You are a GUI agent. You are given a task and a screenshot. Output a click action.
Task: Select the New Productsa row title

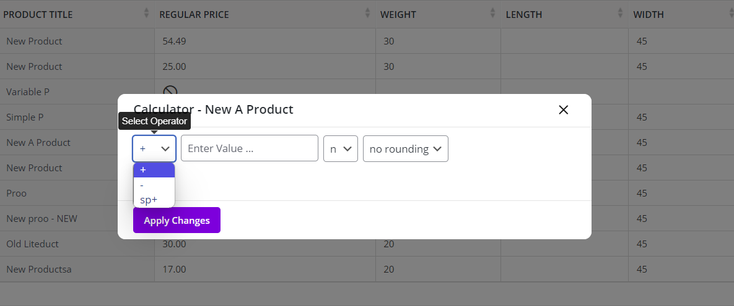[39, 270]
